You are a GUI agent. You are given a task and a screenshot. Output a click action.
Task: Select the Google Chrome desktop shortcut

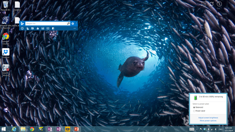tap(6, 39)
